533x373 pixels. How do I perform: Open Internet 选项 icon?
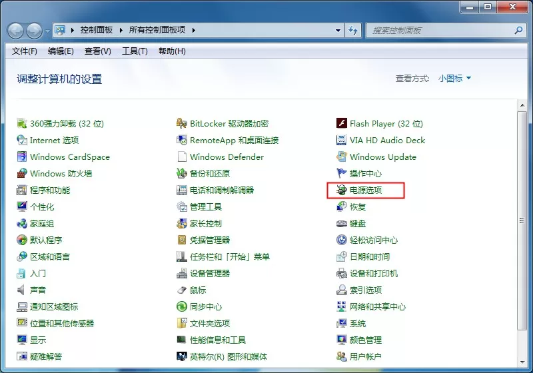(22, 140)
